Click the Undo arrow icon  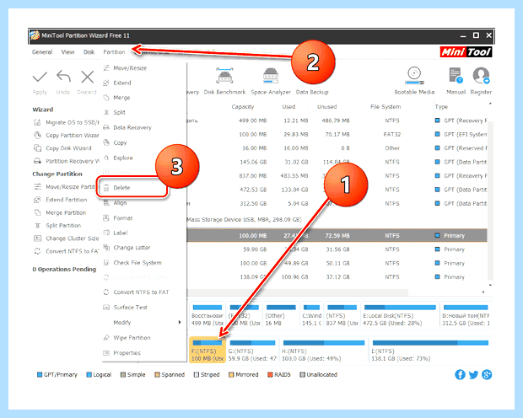click(63, 77)
